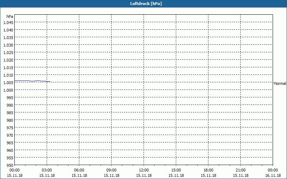Click the 955 y-axis value
Viewport: 287px width, 179px height.
[x=10, y=158]
